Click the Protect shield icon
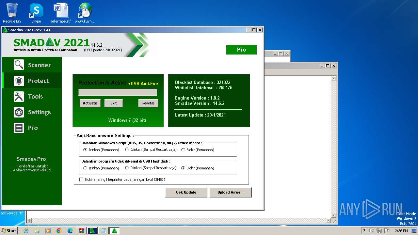 click(x=19, y=81)
